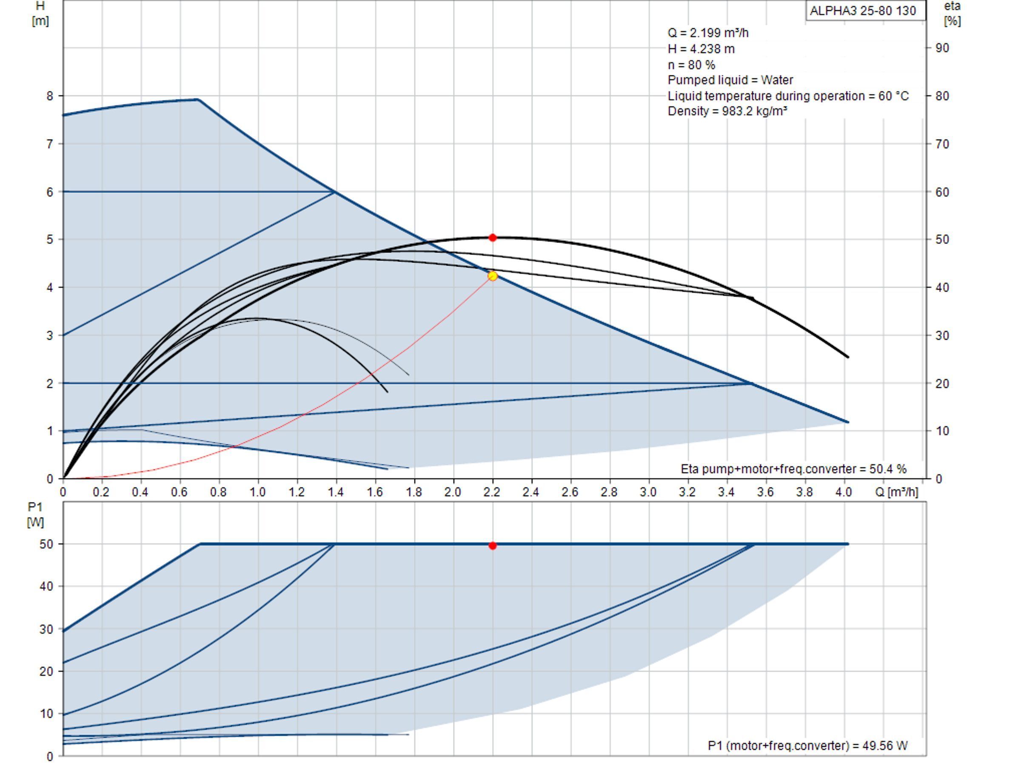
Task: Click the 2.2 tick on Q axis
Action: click(492, 492)
